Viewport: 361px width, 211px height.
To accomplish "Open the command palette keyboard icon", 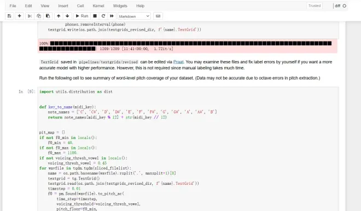I will (x=158, y=16).
